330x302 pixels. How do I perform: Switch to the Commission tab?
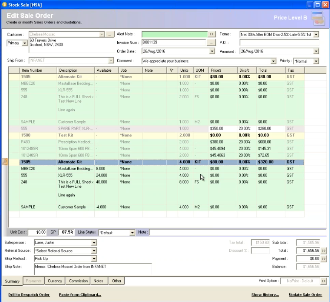pos(78,281)
